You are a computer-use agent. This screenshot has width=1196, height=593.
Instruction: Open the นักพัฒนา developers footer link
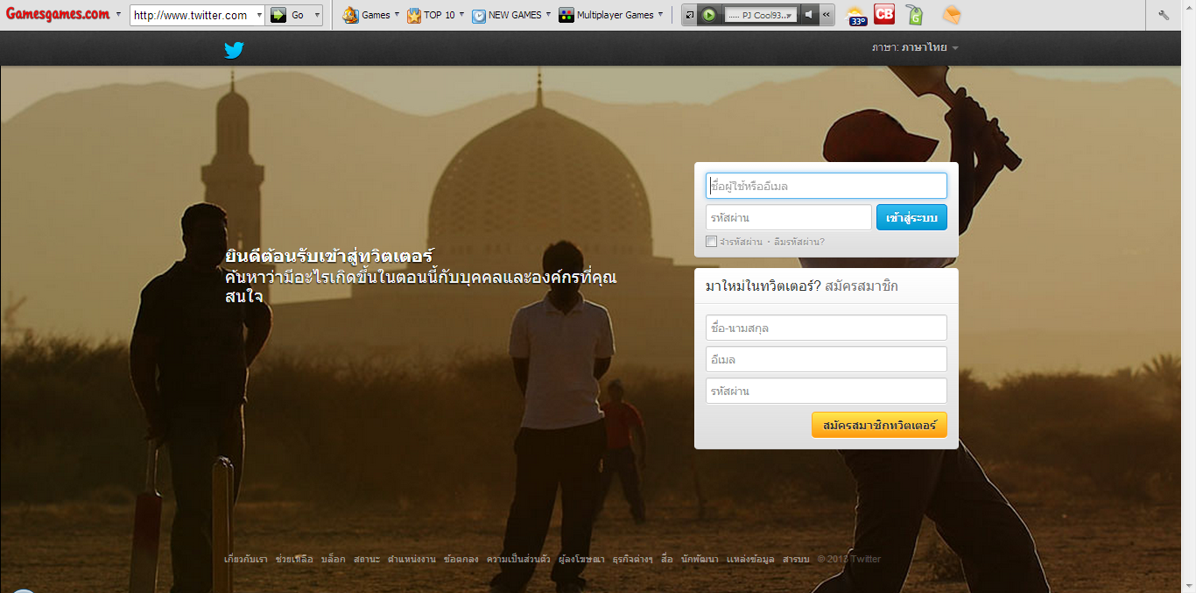[700, 559]
